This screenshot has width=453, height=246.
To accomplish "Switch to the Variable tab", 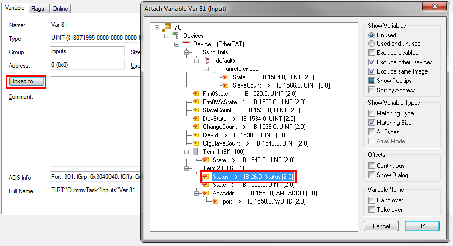I will coord(15,8).
